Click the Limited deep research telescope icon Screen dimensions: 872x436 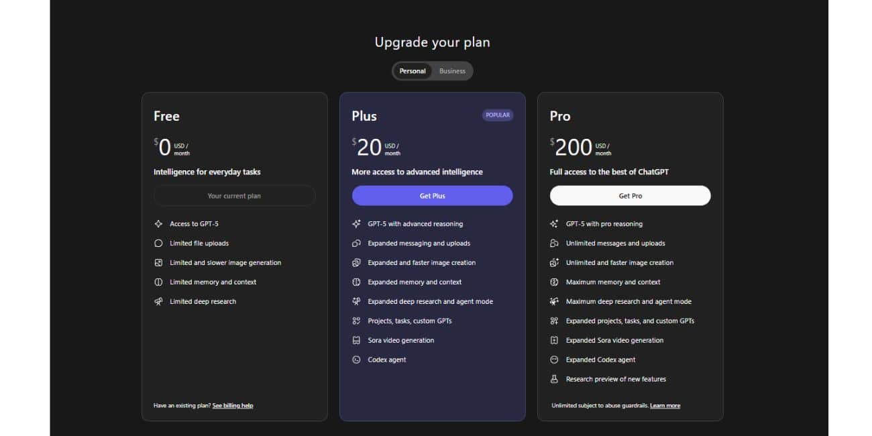(158, 302)
